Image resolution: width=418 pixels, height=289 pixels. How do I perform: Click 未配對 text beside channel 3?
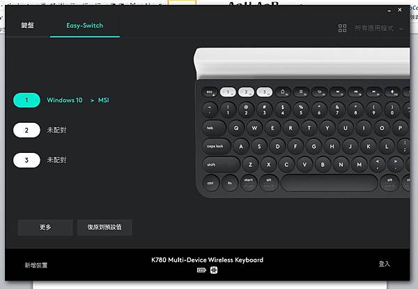click(x=56, y=160)
